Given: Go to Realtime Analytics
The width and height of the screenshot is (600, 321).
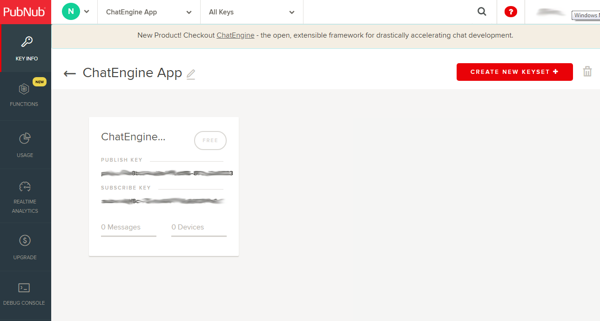Looking at the screenshot, I should [25, 197].
